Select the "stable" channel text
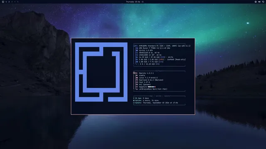The image size is (266, 149). coord(142,75)
